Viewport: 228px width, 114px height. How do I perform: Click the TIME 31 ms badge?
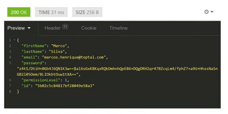[x=51, y=12]
